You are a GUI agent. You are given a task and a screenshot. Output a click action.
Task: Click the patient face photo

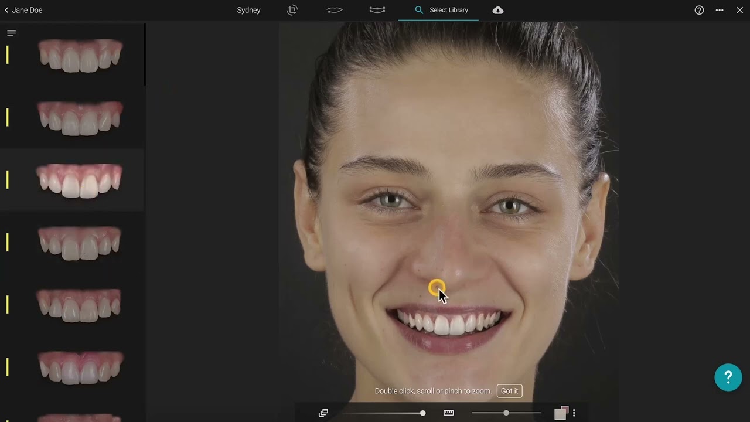[449, 211]
